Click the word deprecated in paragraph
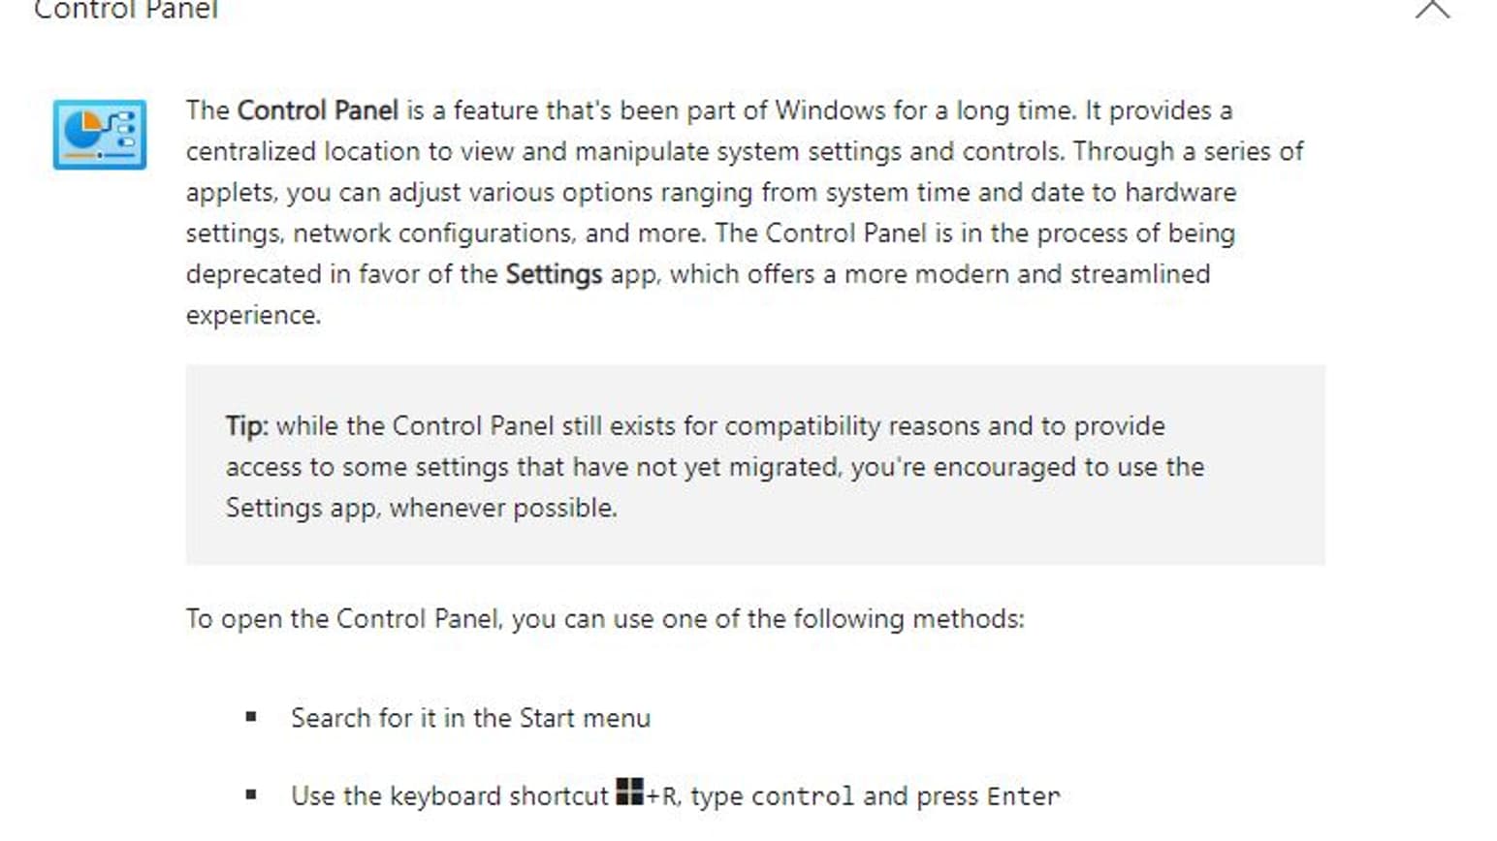This screenshot has height=841, width=1497. 254,275
